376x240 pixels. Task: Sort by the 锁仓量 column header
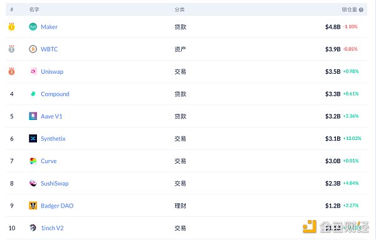click(350, 9)
